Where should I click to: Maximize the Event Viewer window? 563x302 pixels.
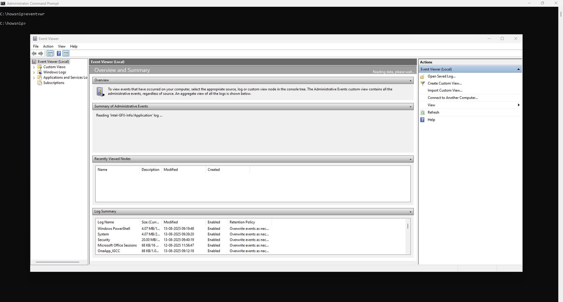click(502, 39)
